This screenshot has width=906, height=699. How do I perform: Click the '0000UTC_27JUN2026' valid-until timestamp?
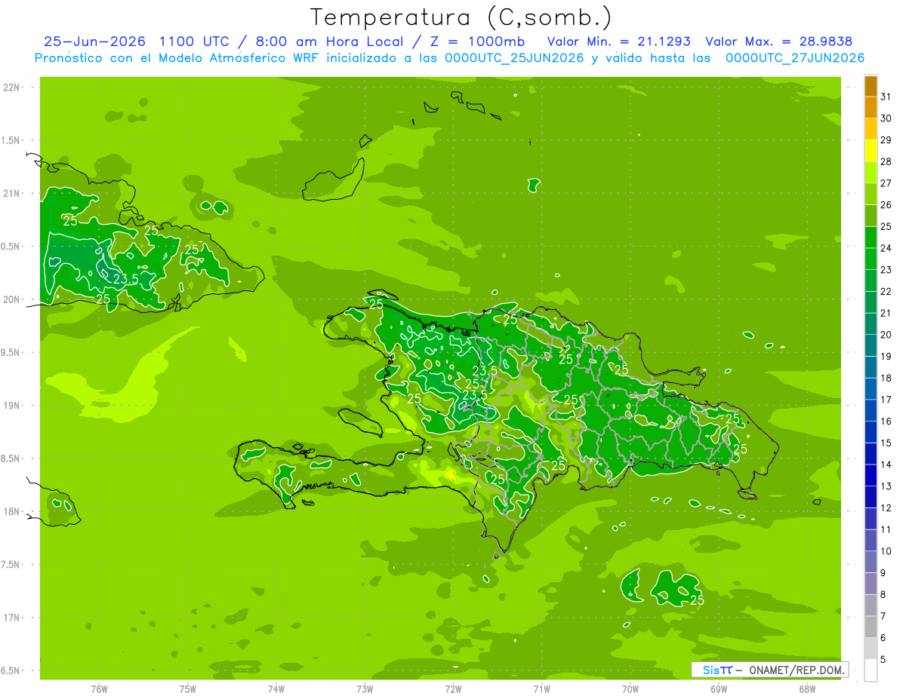point(795,58)
